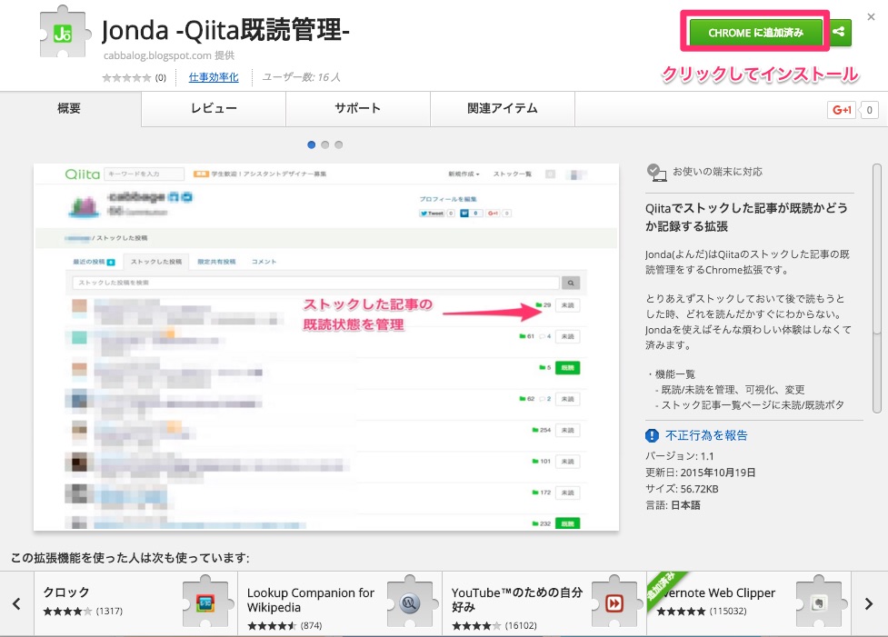
Task: Select the third screenshot carousel dot
Action: [x=339, y=145]
